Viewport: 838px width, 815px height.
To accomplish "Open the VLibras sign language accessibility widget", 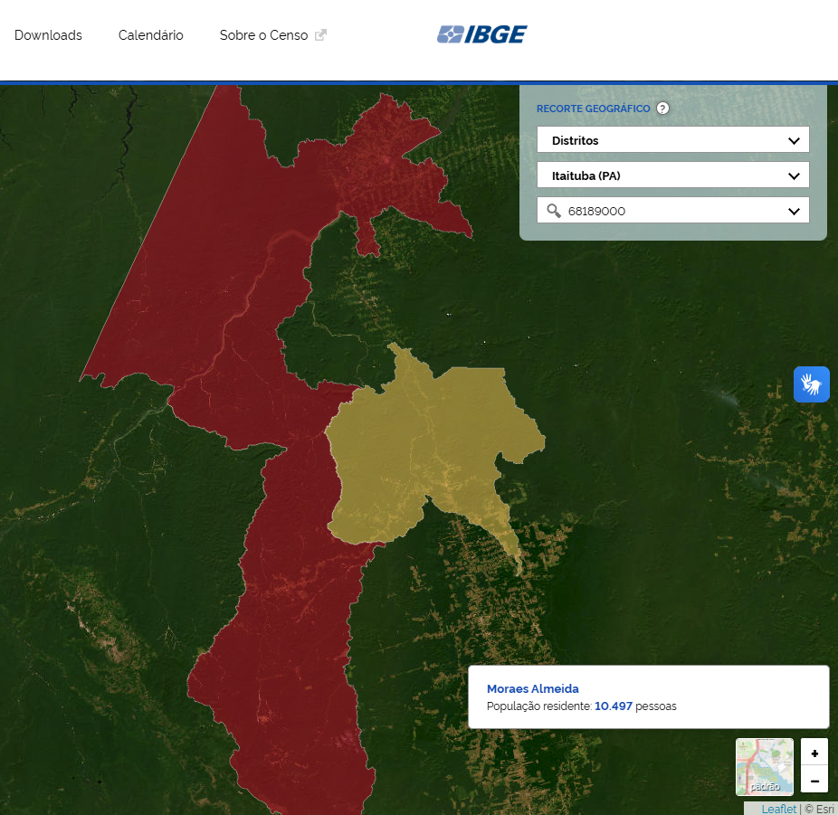I will pos(812,384).
